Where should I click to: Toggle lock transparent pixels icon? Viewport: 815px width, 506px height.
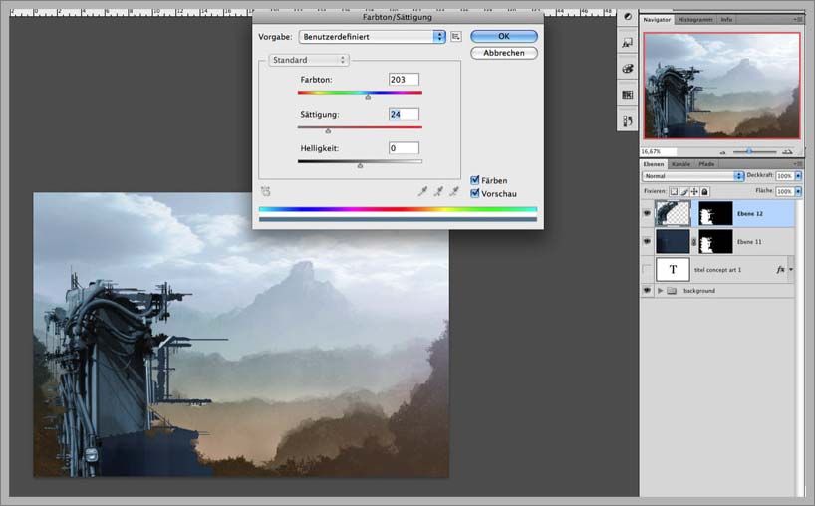point(674,191)
